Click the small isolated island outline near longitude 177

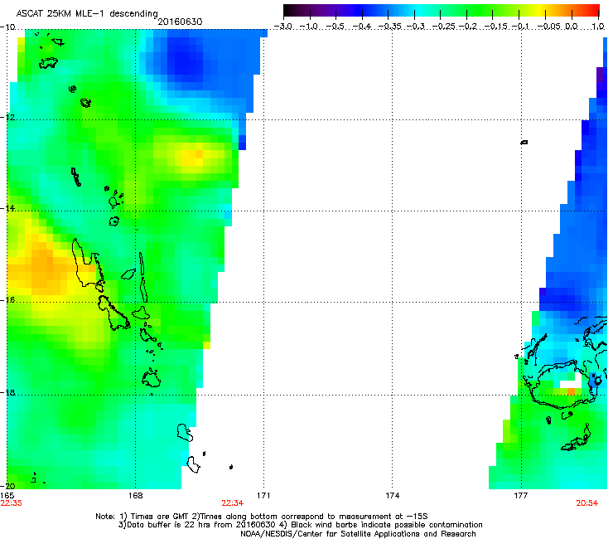[x=524, y=142]
